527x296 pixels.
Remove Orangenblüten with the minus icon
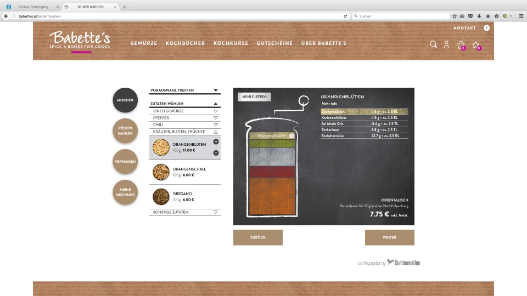(216, 153)
